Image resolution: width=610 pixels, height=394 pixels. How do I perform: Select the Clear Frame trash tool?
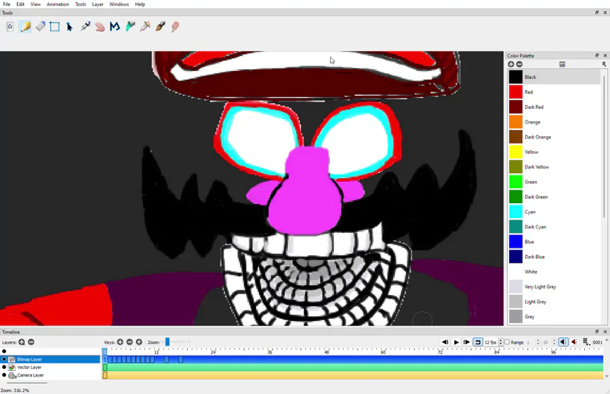pos(10,26)
